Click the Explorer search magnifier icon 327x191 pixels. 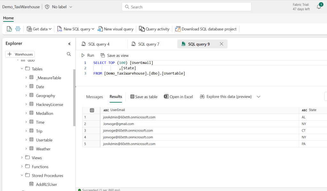click(x=69, y=54)
